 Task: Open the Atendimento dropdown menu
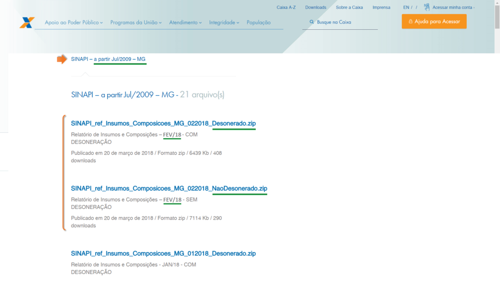click(x=186, y=22)
